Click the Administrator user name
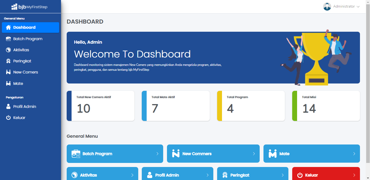 point(344,7)
